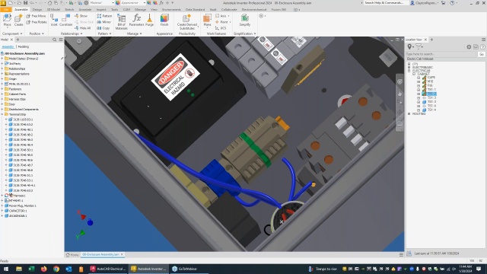Viewport: 487px width, 274px height.
Task: Click the Place component tool
Action: click(x=7, y=21)
